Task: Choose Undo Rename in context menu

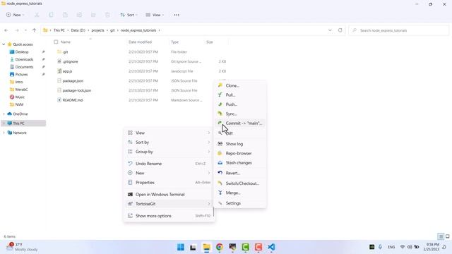Action: coord(169,164)
